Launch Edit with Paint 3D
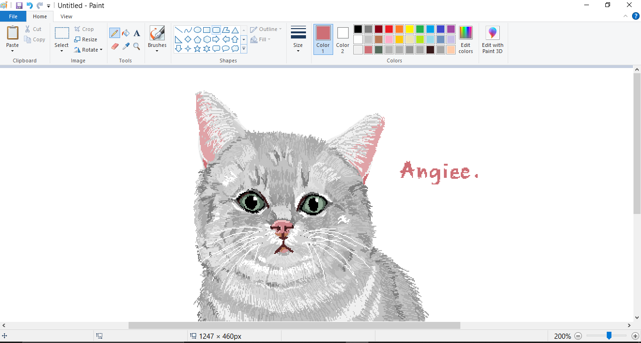Image resolution: width=641 pixels, height=343 pixels. coord(492,39)
